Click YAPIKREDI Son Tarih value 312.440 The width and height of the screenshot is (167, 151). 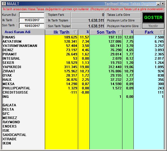click(x=115, y=67)
